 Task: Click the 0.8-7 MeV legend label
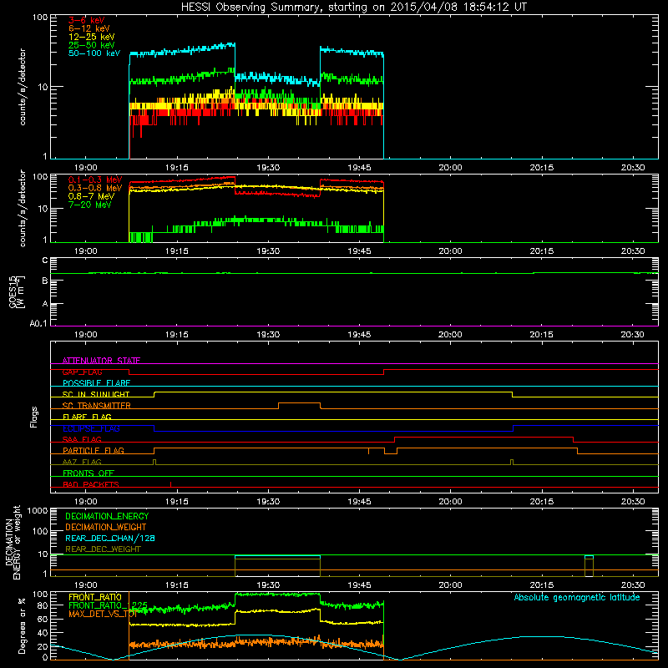pyautogui.click(x=91, y=196)
